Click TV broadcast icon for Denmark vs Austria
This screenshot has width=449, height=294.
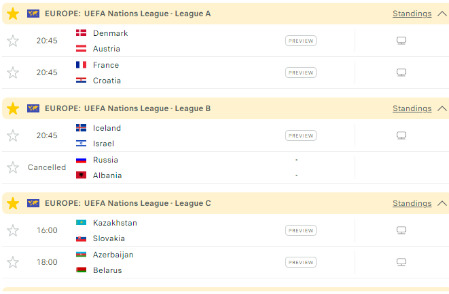(401, 41)
